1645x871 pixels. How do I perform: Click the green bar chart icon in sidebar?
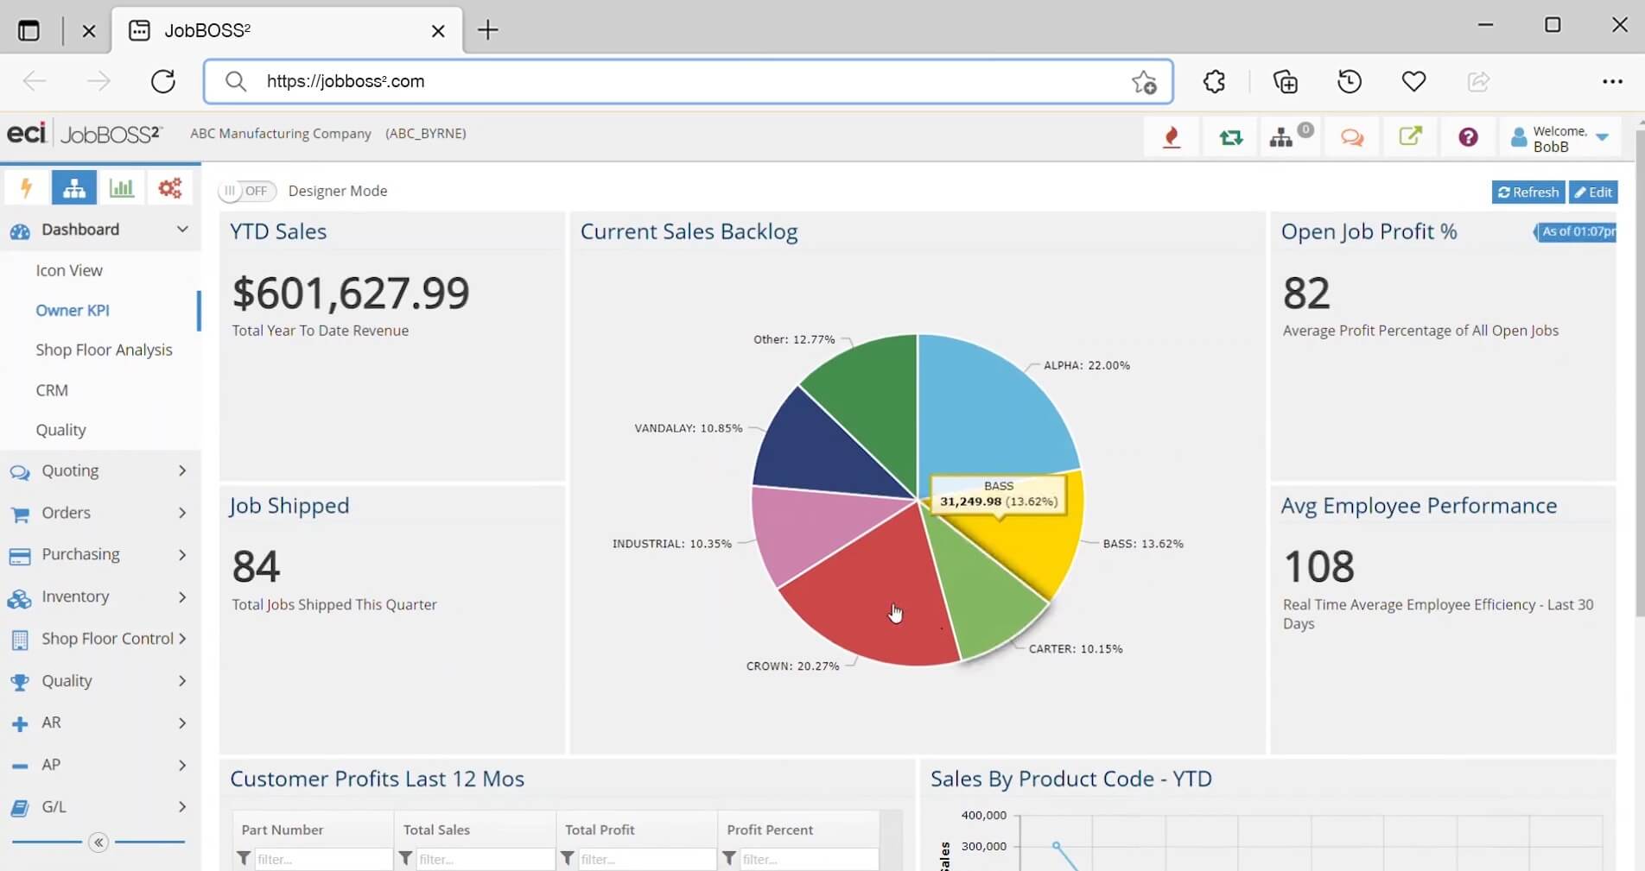[122, 188]
